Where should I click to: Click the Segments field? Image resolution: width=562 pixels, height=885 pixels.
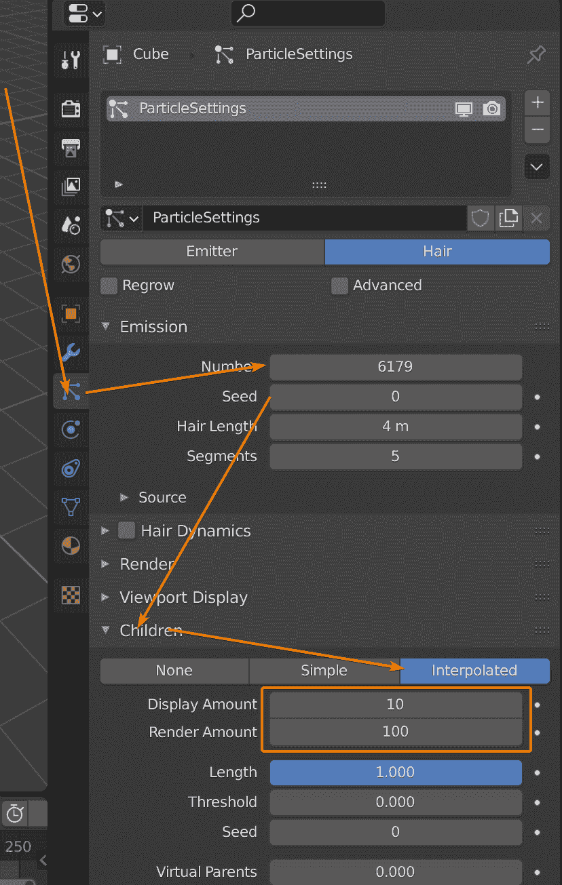point(396,456)
